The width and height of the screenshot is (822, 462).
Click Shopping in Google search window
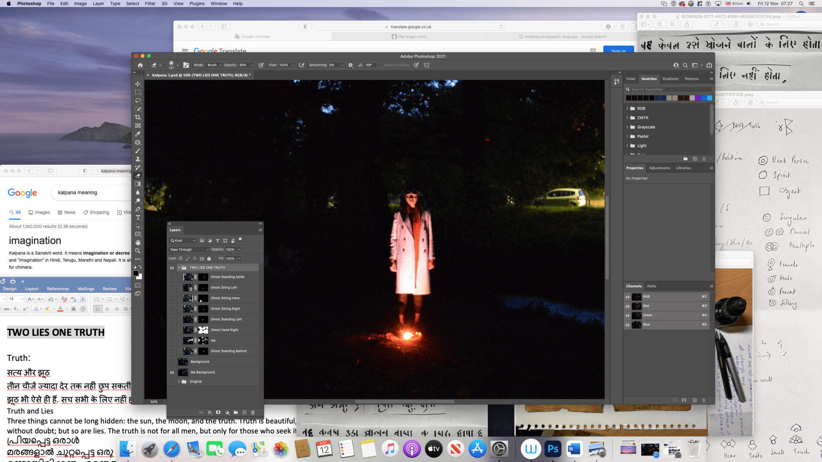pyautogui.click(x=96, y=212)
